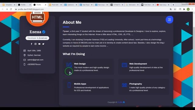Click the YouTube icon in the profile card
The image size is (195, 110).
39,44
